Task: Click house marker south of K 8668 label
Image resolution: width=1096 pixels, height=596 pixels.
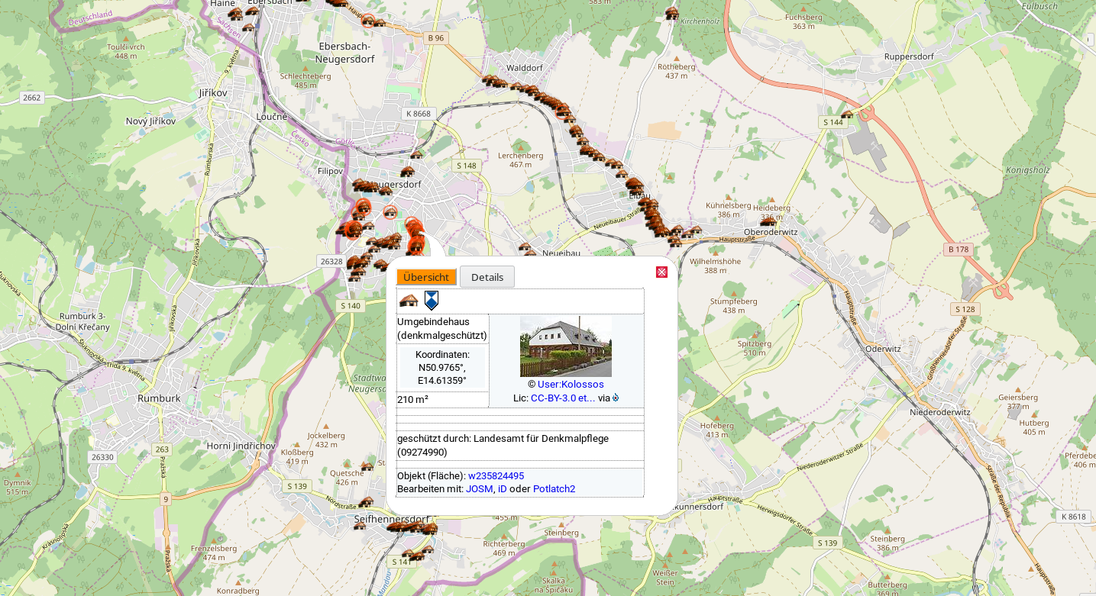Action: click(416, 155)
